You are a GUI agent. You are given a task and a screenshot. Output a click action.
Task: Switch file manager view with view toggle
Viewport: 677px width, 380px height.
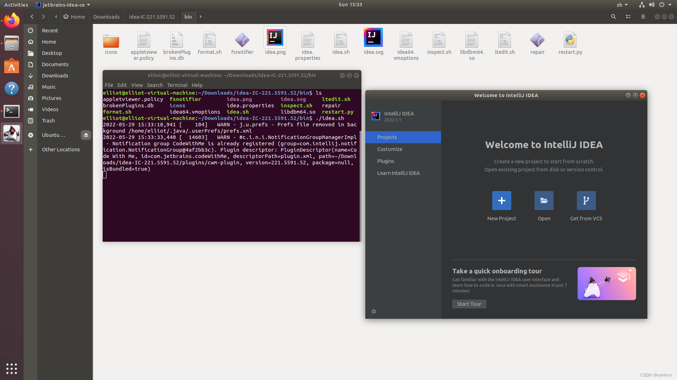coord(628,17)
